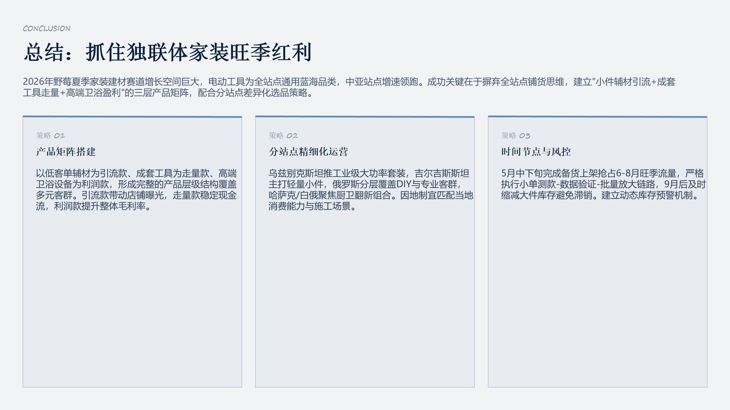Click the paragraph beginning 乌兹别克斯坦推工业级
This screenshot has width=730, height=410.
pos(371,190)
